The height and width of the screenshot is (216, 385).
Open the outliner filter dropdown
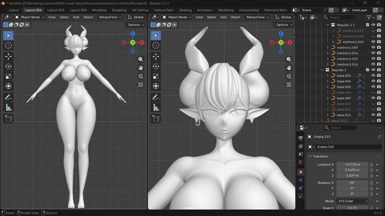click(371, 17)
